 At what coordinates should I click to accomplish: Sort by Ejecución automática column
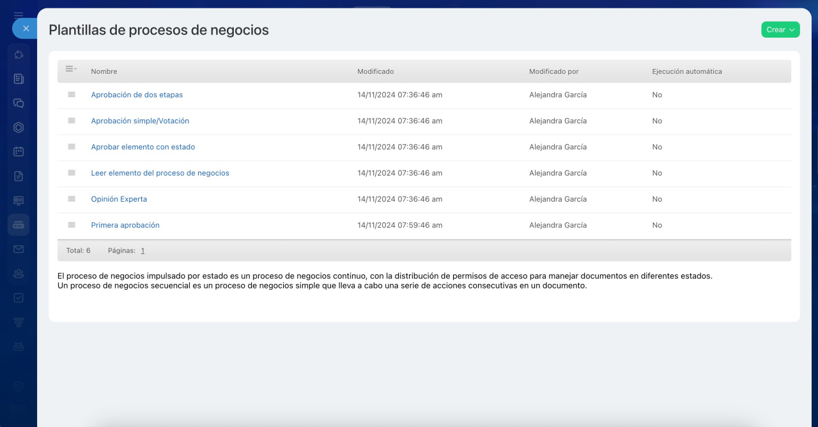(686, 71)
